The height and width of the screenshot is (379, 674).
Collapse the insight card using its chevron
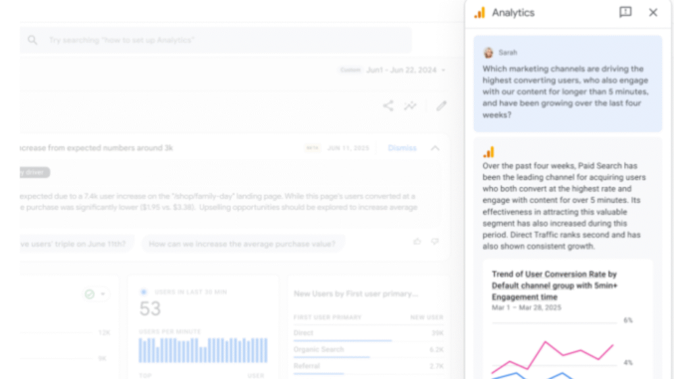pos(434,148)
